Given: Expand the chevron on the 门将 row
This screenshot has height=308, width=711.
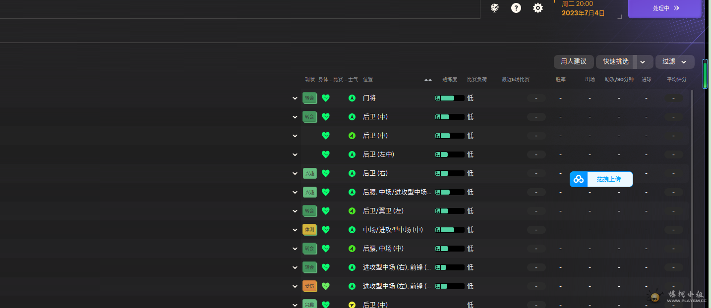Looking at the screenshot, I should [295, 98].
